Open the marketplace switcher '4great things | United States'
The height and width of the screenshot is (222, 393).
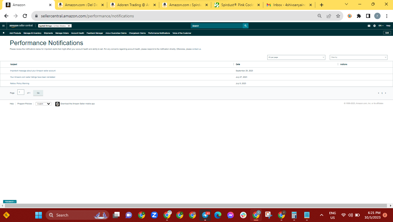click(55, 26)
